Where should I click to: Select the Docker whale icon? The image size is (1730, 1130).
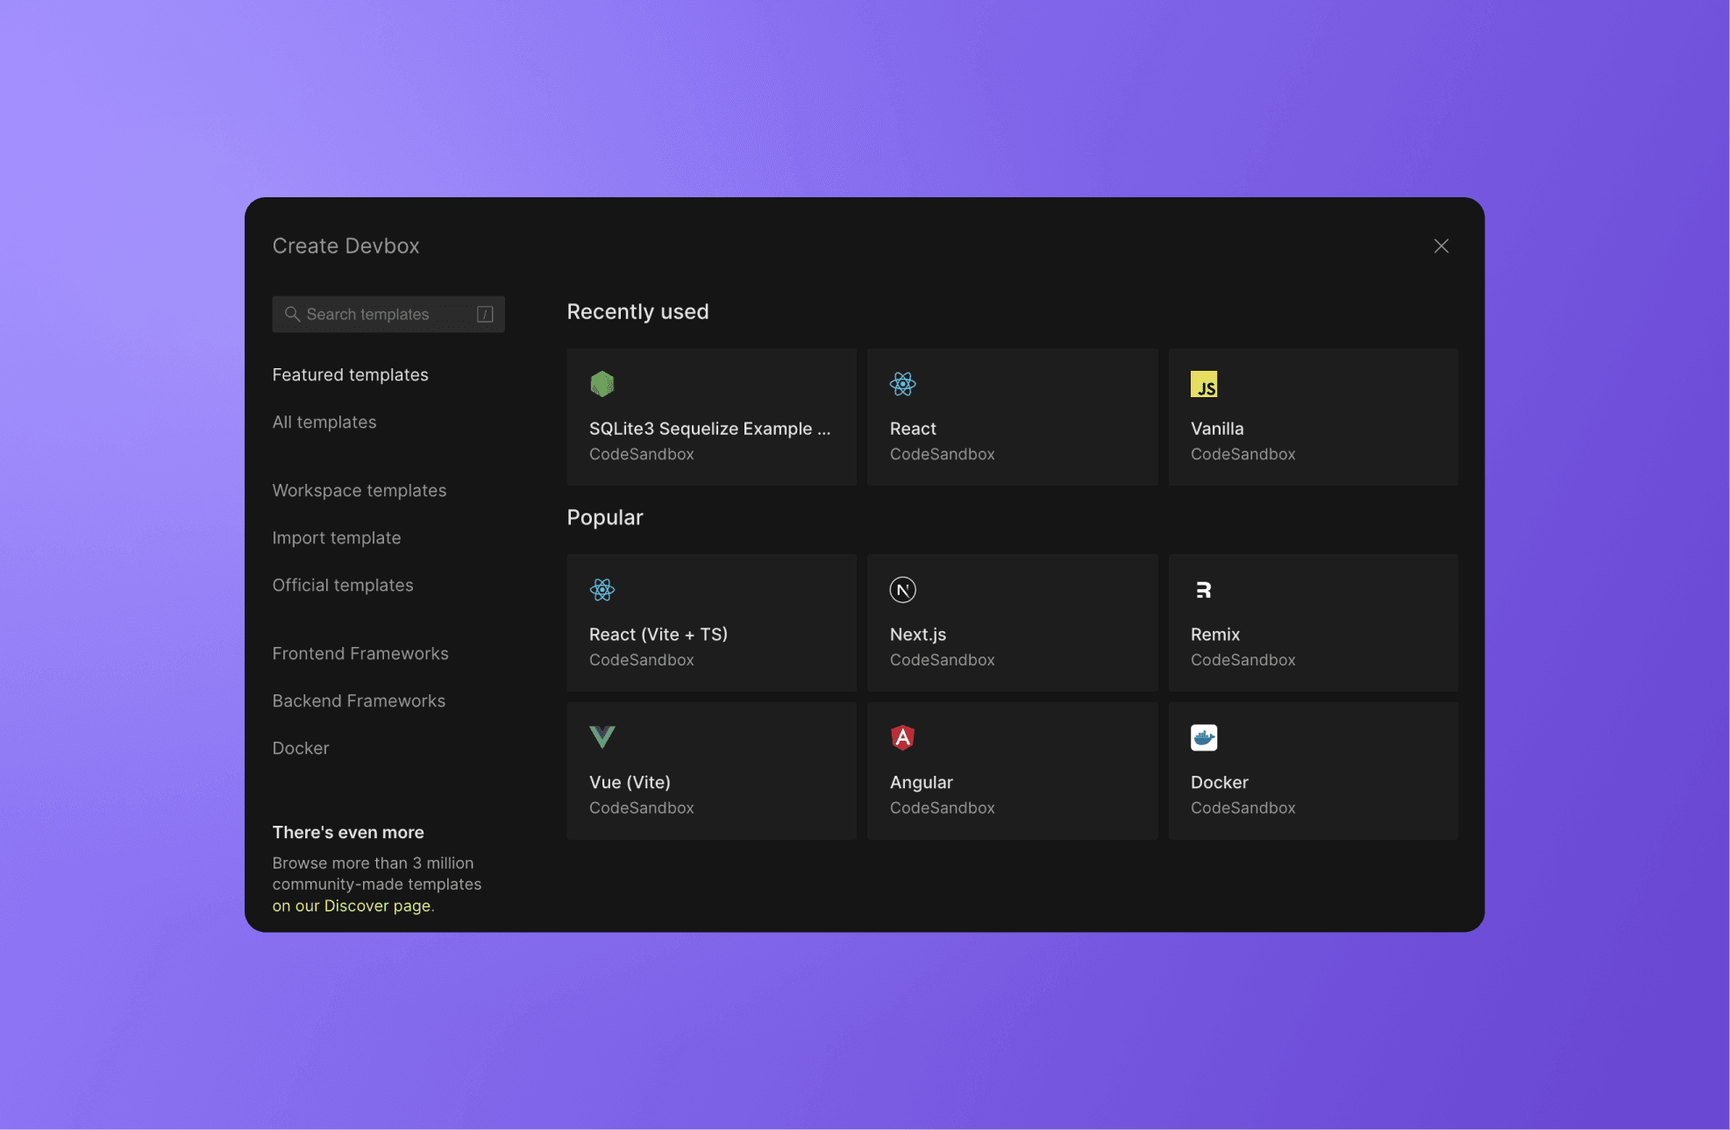point(1204,737)
